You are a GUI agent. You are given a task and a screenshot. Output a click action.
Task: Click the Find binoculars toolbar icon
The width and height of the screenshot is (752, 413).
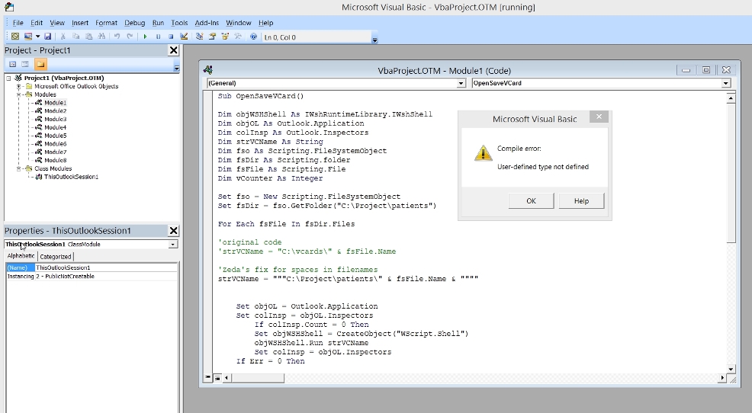coord(101,37)
